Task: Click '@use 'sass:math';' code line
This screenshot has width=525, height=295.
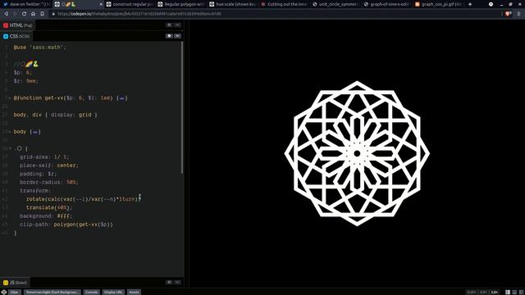Action: point(40,48)
